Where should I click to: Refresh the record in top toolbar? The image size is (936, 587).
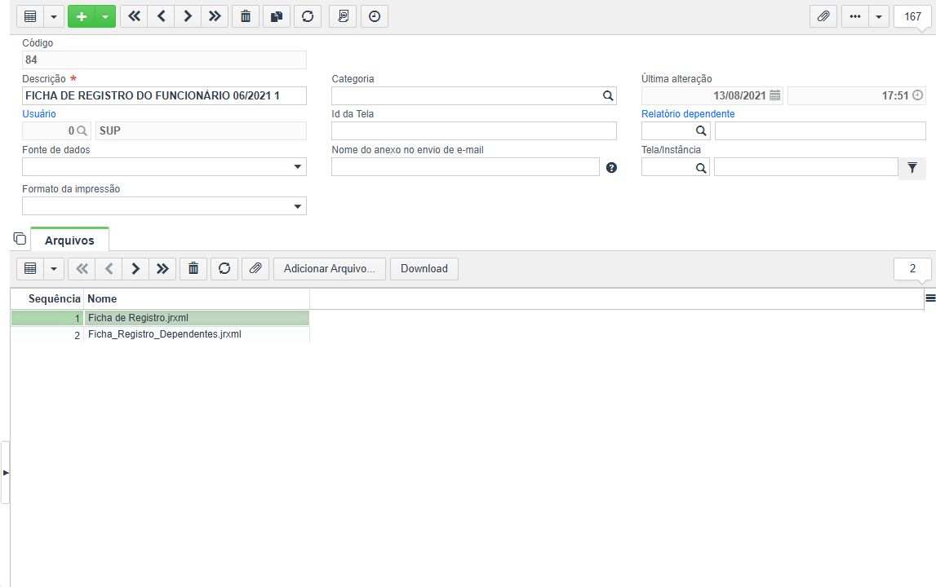click(308, 16)
